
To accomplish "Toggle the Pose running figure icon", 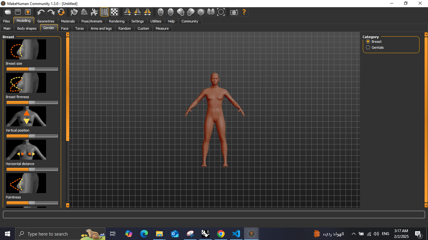I will point(94,12).
